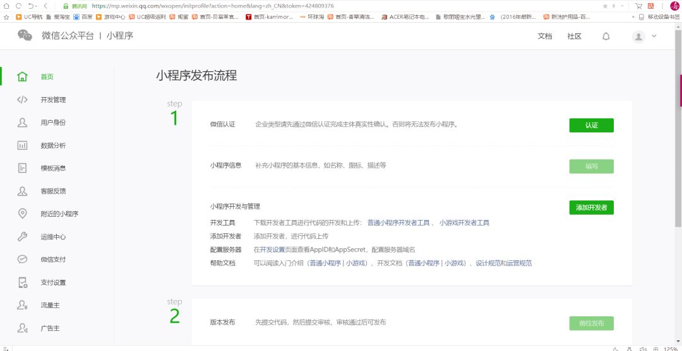The height and width of the screenshot is (351, 682).
Task: Open 微信支付 menu item
Action: pyautogui.click(x=53, y=260)
